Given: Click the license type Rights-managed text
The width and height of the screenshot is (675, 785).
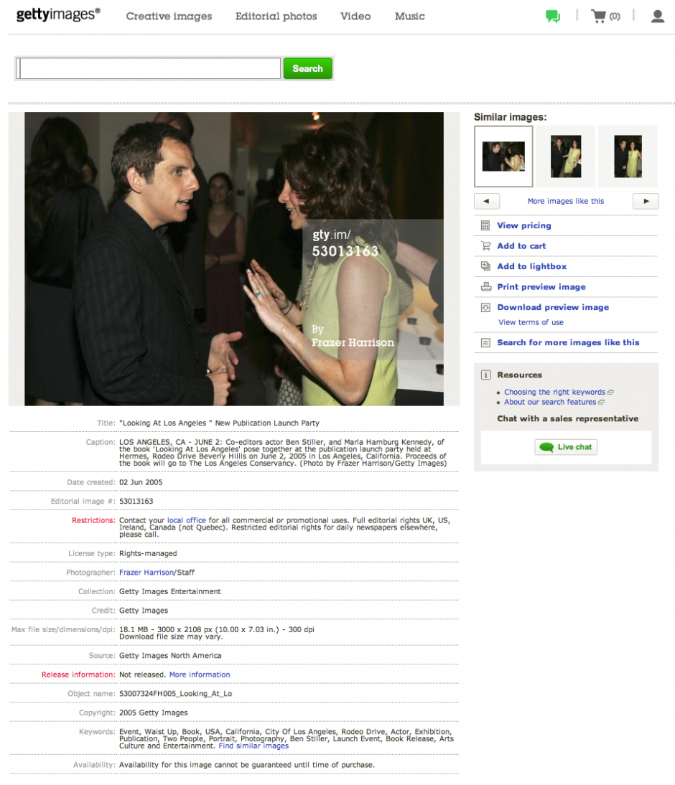Looking at the screenshot, I should click(148, 553).
